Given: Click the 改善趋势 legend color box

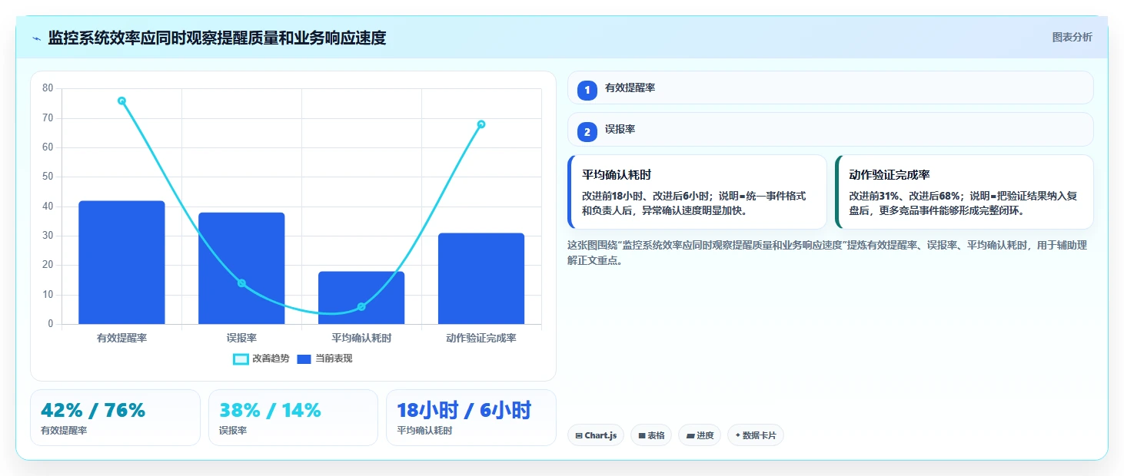Looking at the screenshot, I should 241,359.
